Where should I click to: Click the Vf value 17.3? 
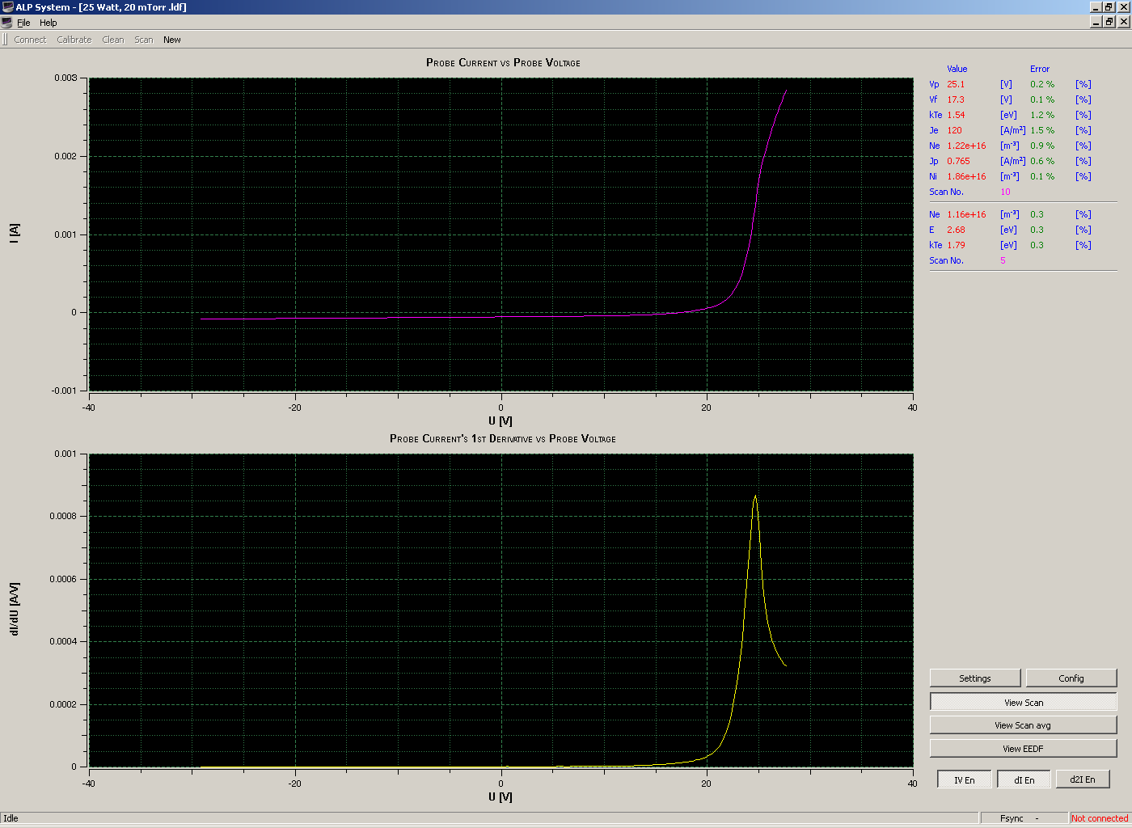click(x=956, y=99)
